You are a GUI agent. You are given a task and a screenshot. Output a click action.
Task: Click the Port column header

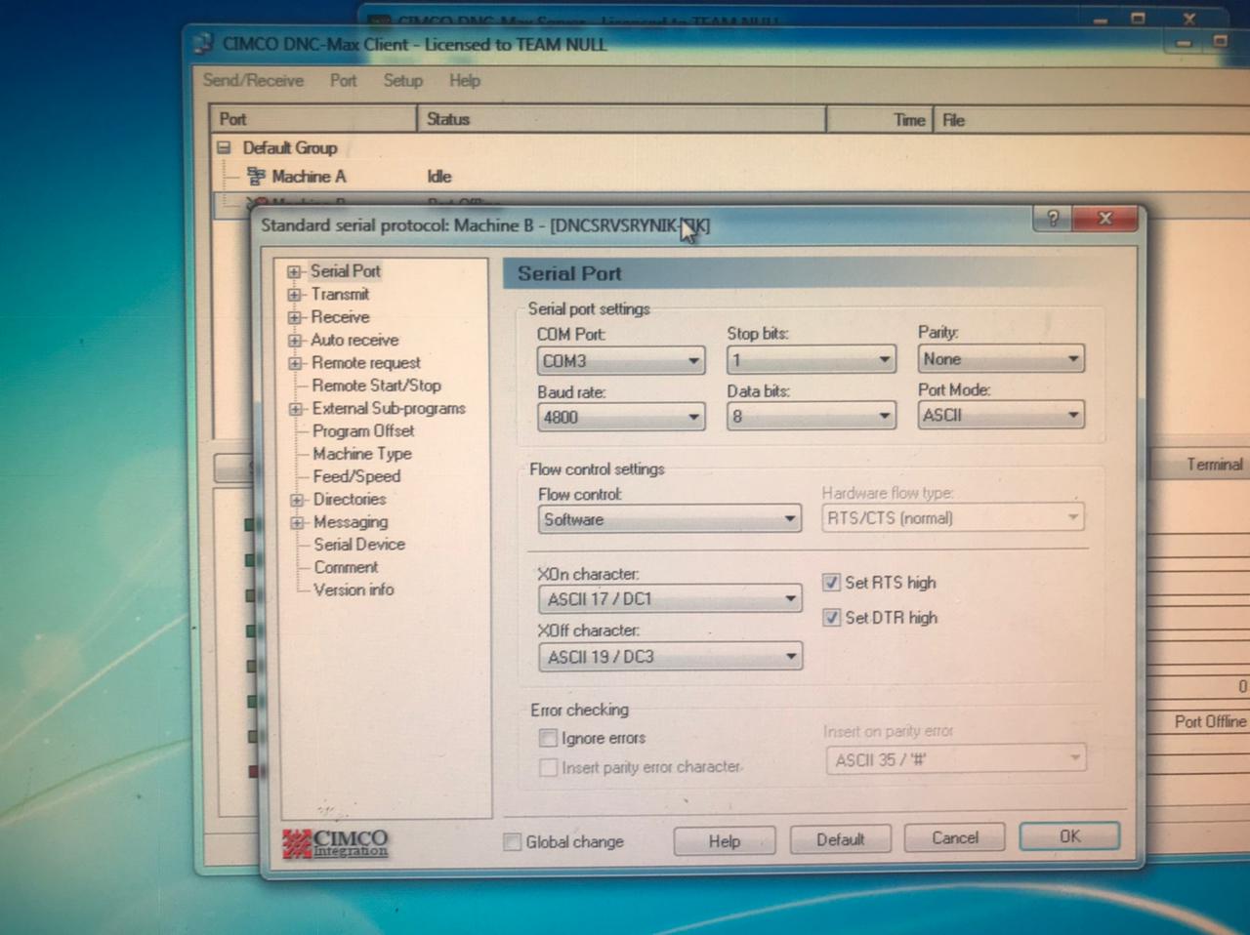[313, 119]
